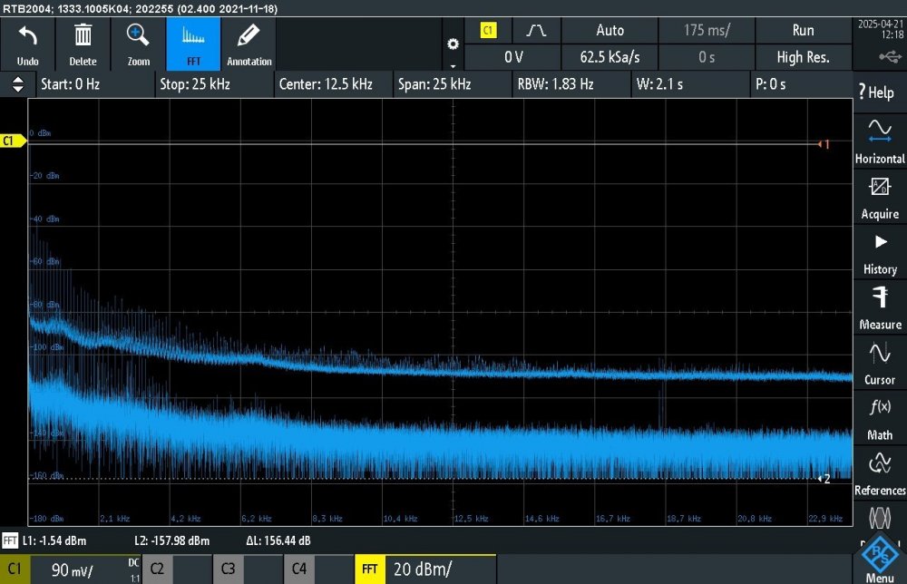Open the Acquire menu
The image size is (907, 584).
click(879, 197)
